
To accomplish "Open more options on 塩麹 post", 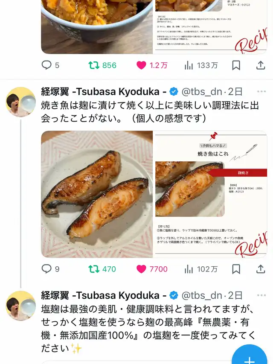I will pyautogui.click(x=261, y=295).
